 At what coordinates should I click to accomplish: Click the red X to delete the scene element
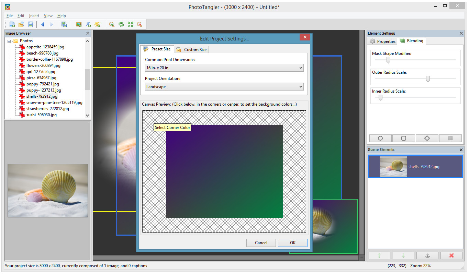pos(451,255)
